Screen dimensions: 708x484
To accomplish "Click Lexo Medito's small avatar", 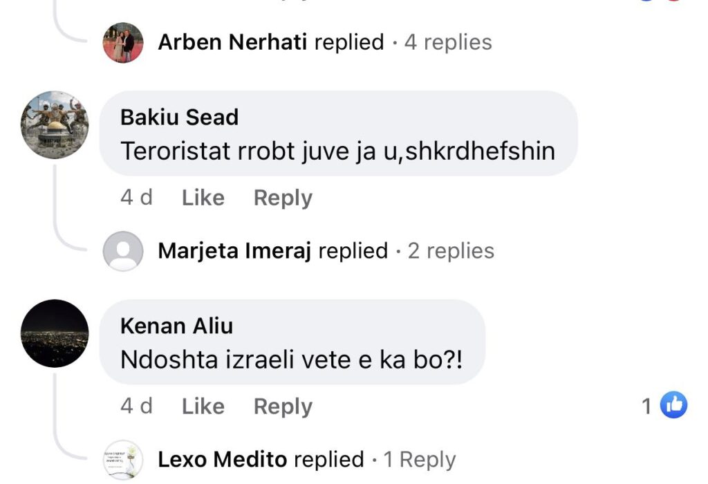I will pyautogui.click(x=123, y=459).
